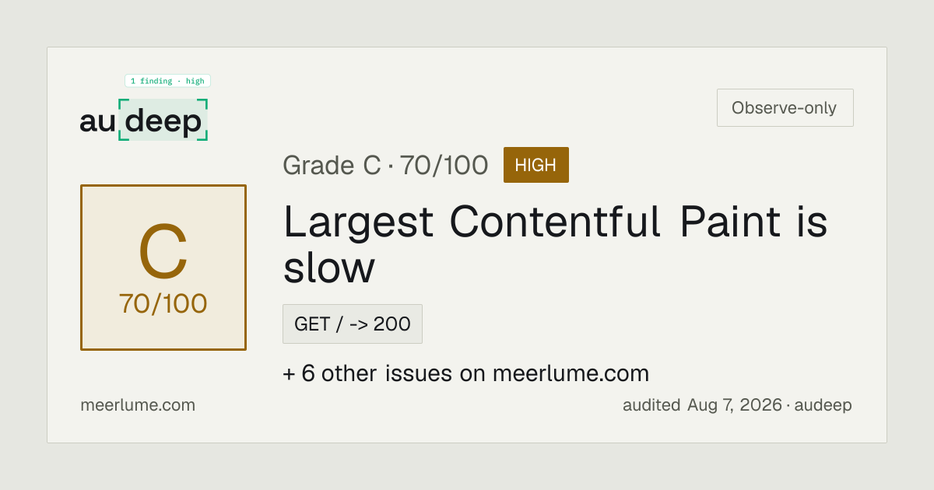Image resolution: width=934 pixels, height=490 pixels.
Task: Click the audeep logo
Action: 144,121
